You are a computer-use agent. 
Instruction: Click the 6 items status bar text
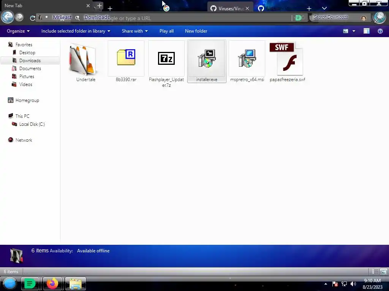coord(11,272)
